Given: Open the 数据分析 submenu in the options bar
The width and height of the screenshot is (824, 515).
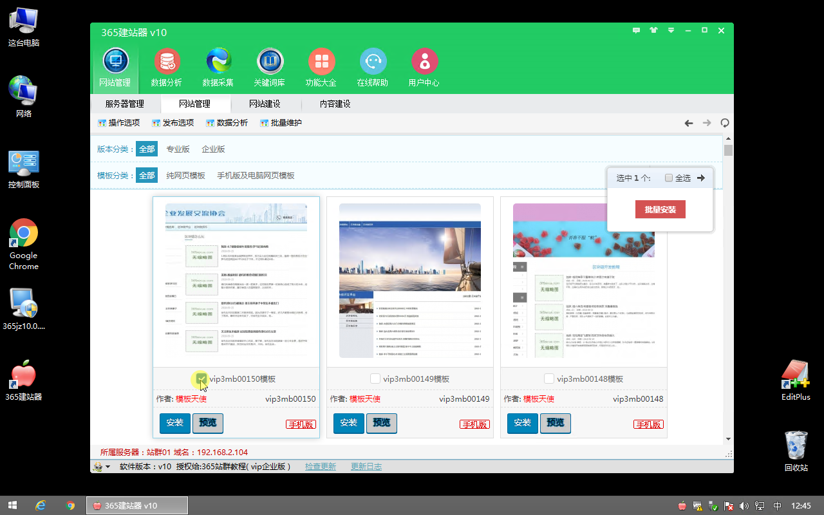Looking at the screenshot, I should (x=227, y=123).
